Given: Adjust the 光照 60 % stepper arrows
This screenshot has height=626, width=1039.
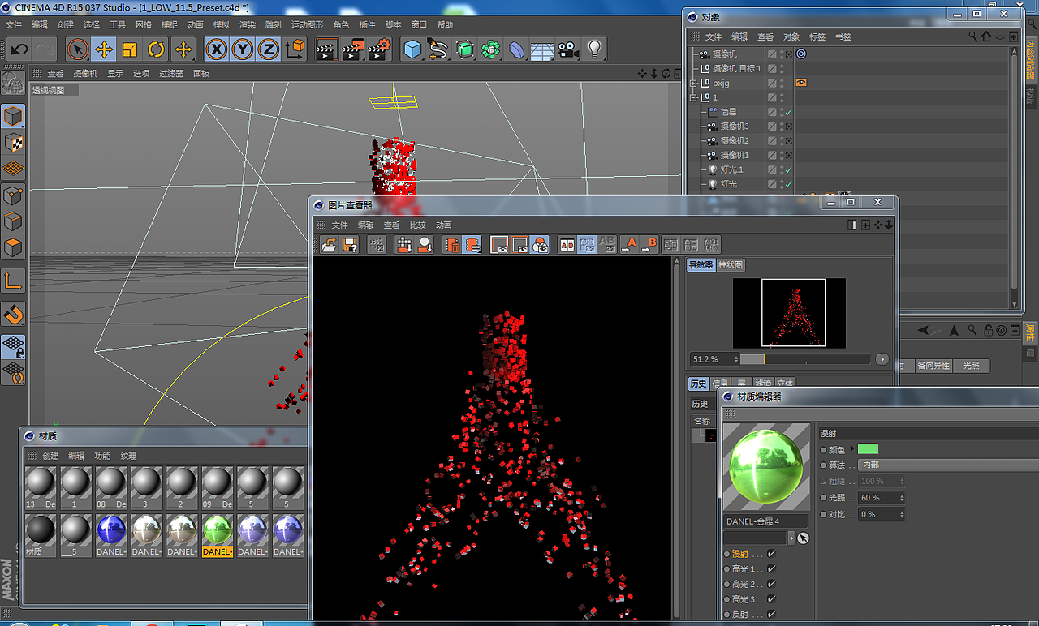Looking at the screenshot, I should click(x=902, y=497).
